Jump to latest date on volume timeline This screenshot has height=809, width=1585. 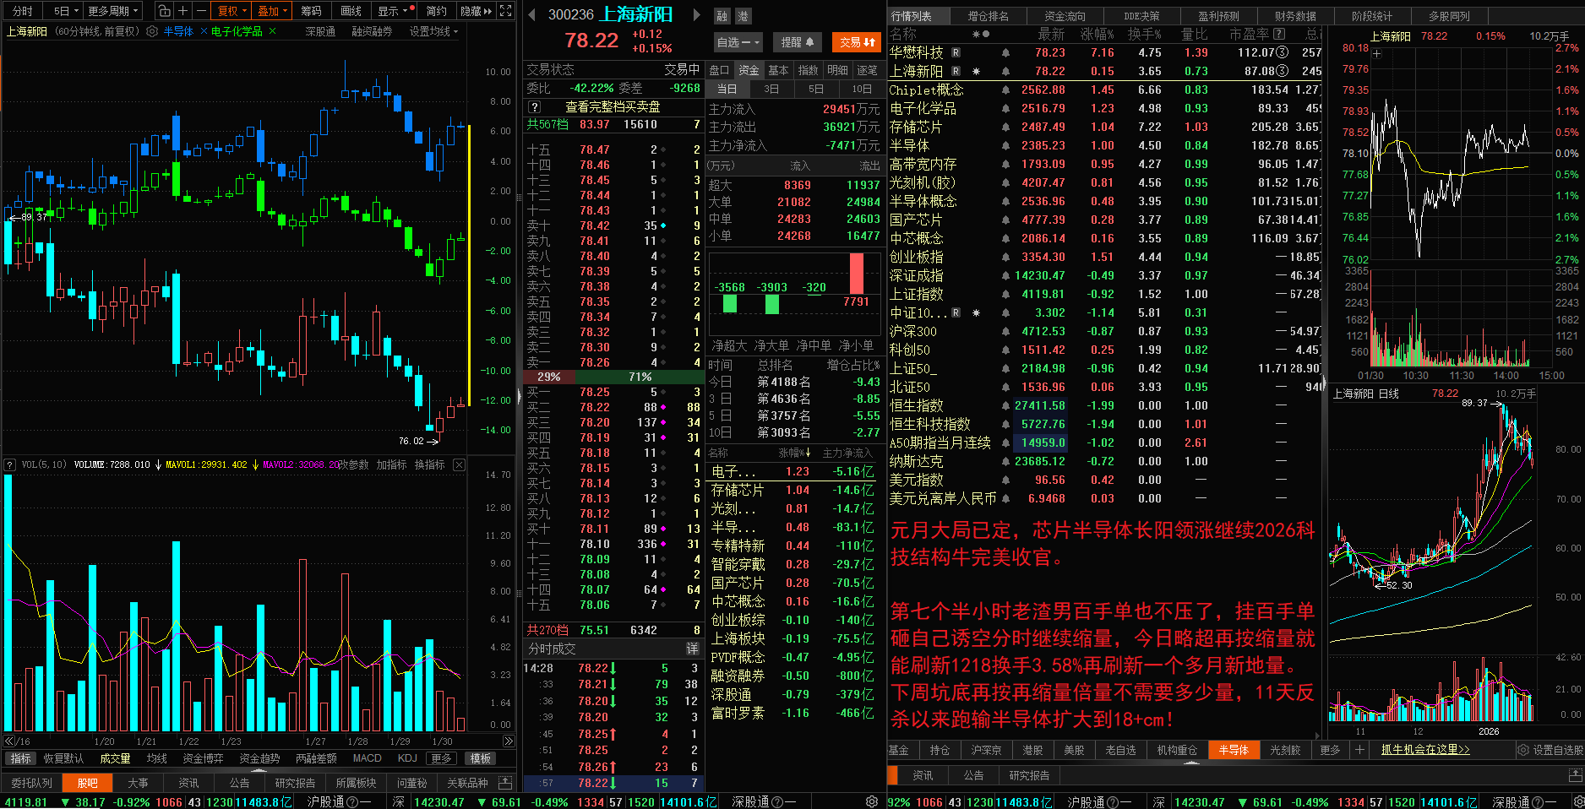tap(508, 741)
